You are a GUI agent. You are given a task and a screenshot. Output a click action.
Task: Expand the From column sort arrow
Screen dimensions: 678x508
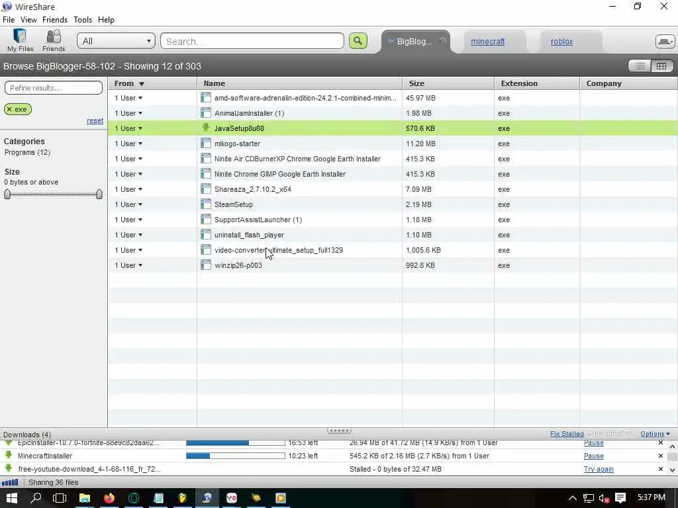click(142, 84)
